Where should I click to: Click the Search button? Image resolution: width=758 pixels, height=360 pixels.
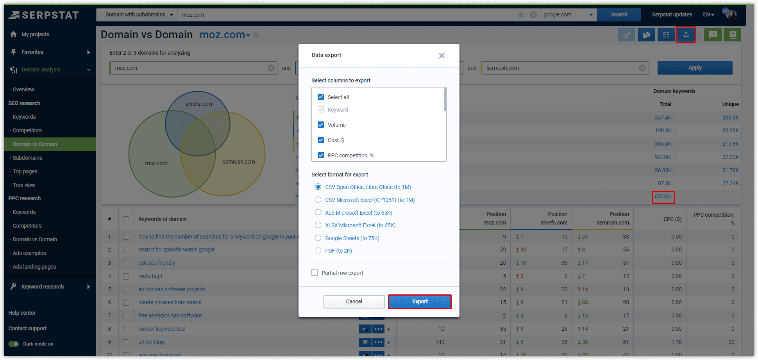(x=619, y=14)
